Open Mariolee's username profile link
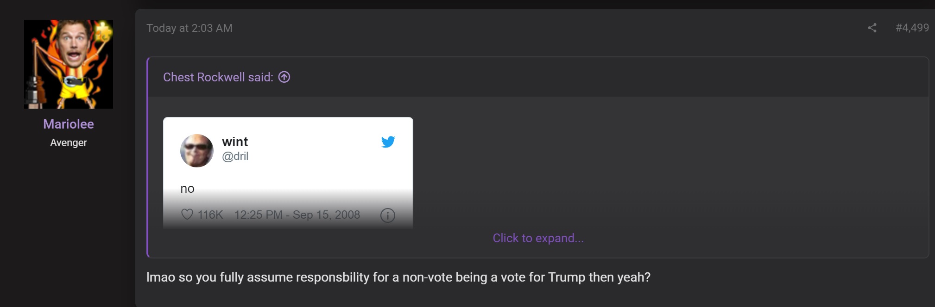Image resolution: width=935 pixels, height=307 pixels. tap(69, 124)
